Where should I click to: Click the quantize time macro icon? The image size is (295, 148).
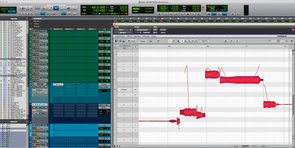[x=232, y=41]
